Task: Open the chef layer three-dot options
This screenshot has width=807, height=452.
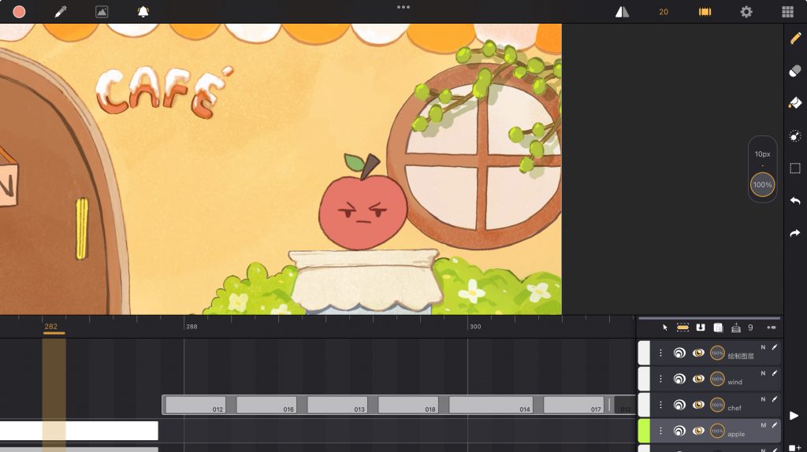Action: click(661, 405)
